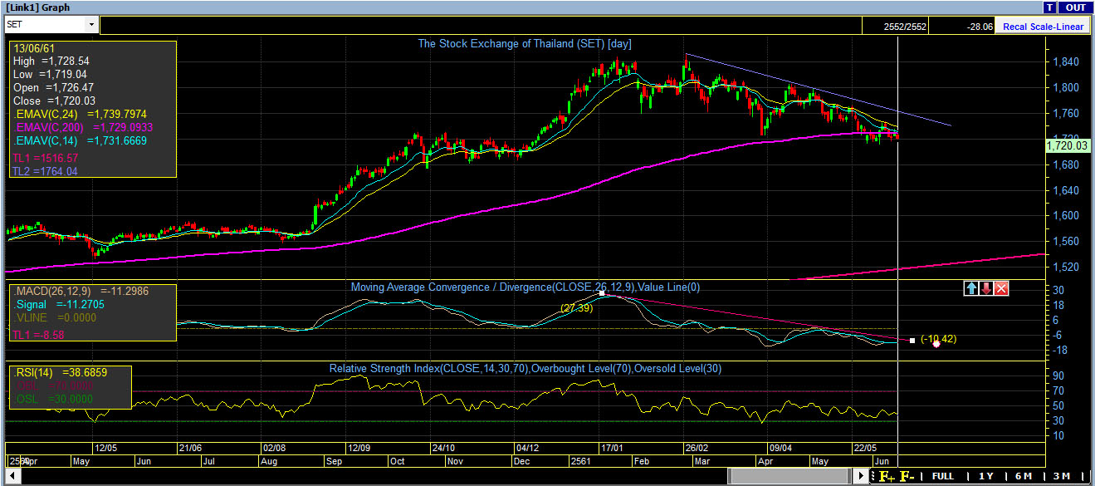1095x486 pixels.
Task: Set chart range to 6M
Action: click(x=1024, y=477)
